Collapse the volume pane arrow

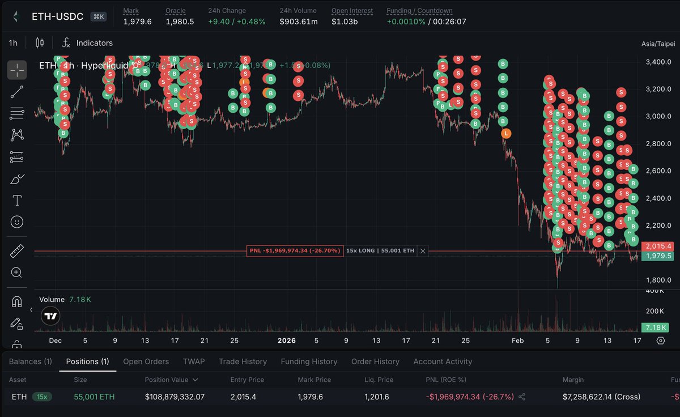[x=31, y=310]
